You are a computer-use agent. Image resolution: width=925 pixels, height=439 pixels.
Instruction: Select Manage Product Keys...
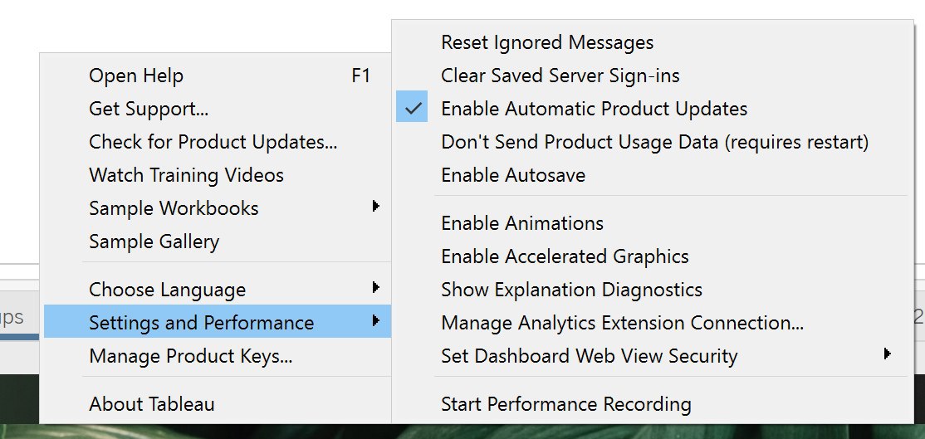[218, 356]
